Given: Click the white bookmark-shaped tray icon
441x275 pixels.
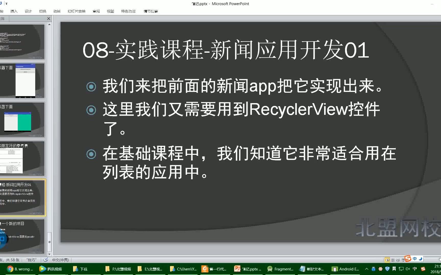Looking at the screenshot, I should coord(394,269).
